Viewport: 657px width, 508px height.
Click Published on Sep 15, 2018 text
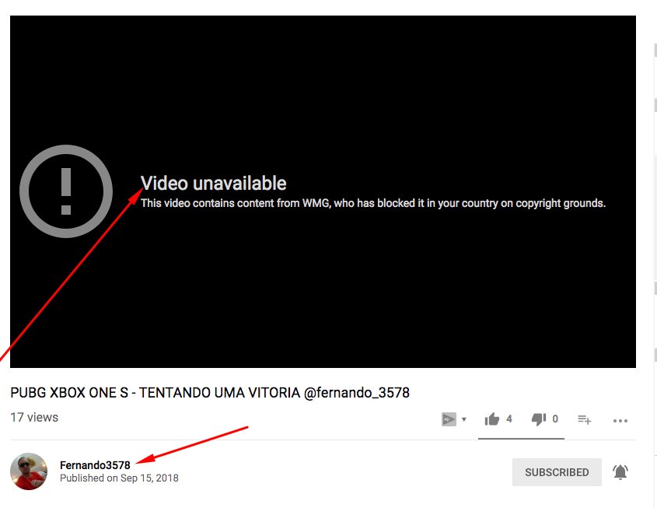click(119, 478)
